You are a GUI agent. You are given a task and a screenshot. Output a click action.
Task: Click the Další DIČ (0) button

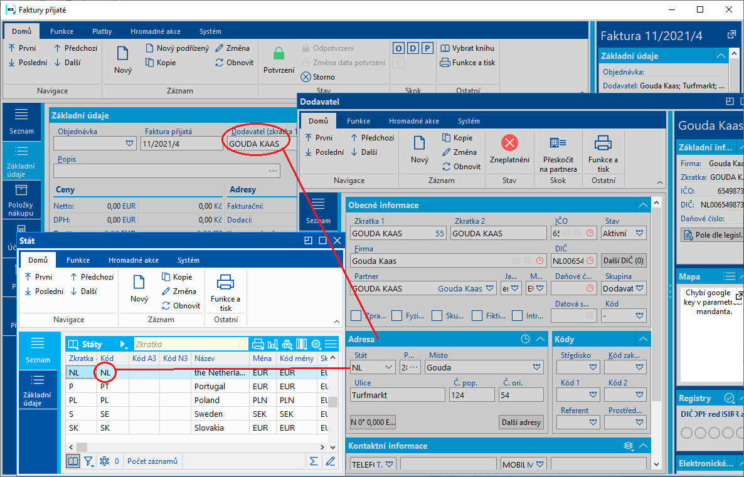click(x=624, y=261)
